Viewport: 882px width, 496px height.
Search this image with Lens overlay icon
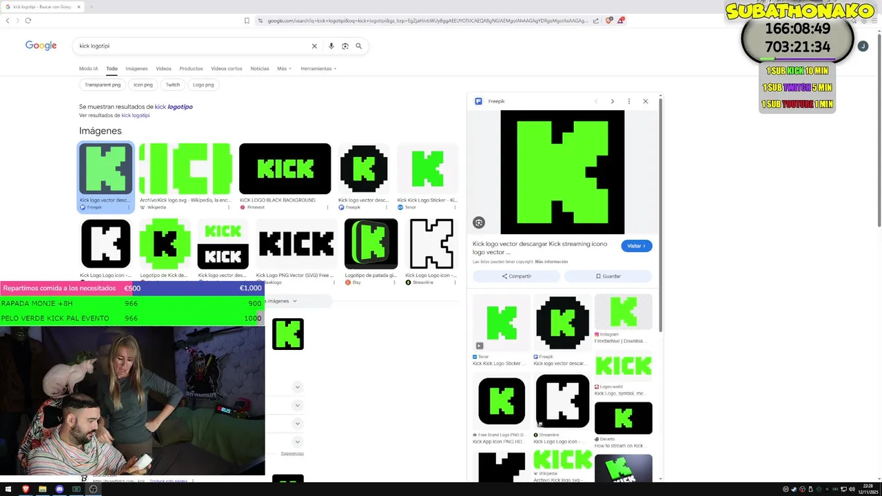(x=479, y=223)
